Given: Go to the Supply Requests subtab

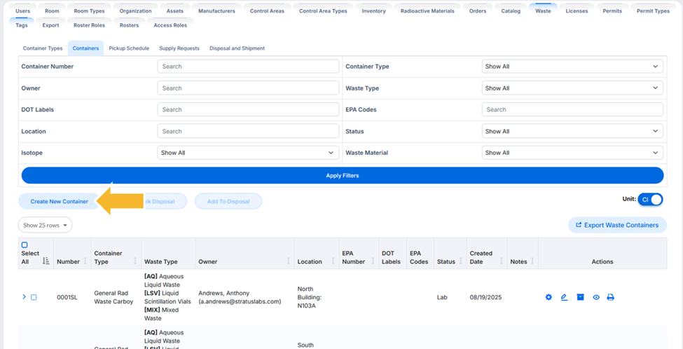Looking at the screenshot, I should (x=179, y=48).
